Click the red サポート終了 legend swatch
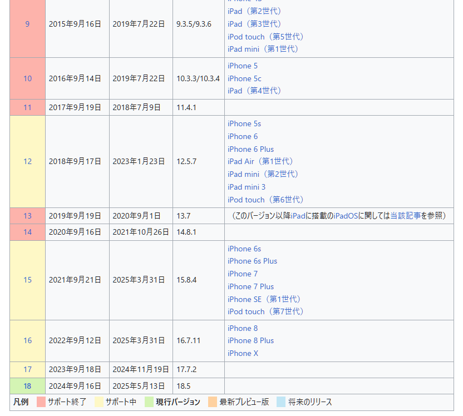The width and height of the screenshot is (463, 416). pyautogui.click(x=41, y=402)
